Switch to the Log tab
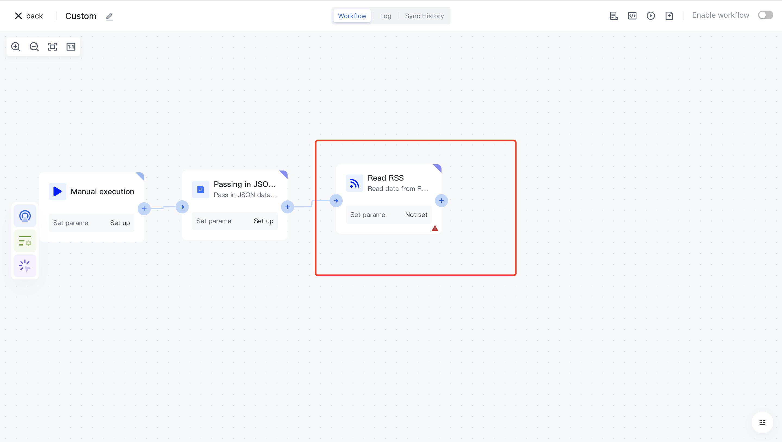Viewport: 782px width, 442px height. pos(386,16)
